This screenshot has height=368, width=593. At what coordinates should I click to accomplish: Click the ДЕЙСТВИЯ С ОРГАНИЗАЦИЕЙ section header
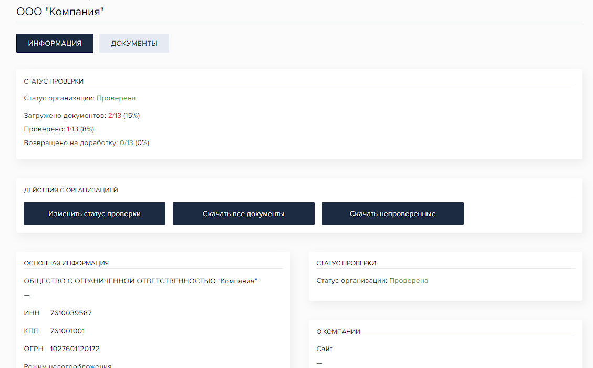[x=71, y=190]
